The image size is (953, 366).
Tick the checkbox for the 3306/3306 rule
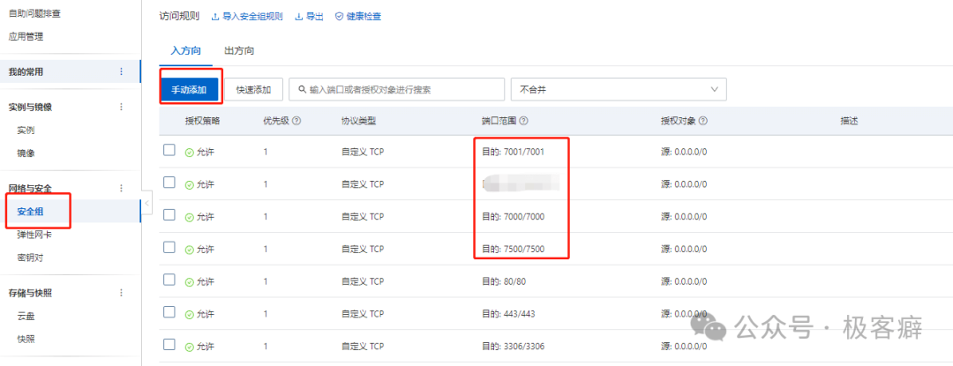[x=169, y=345]
